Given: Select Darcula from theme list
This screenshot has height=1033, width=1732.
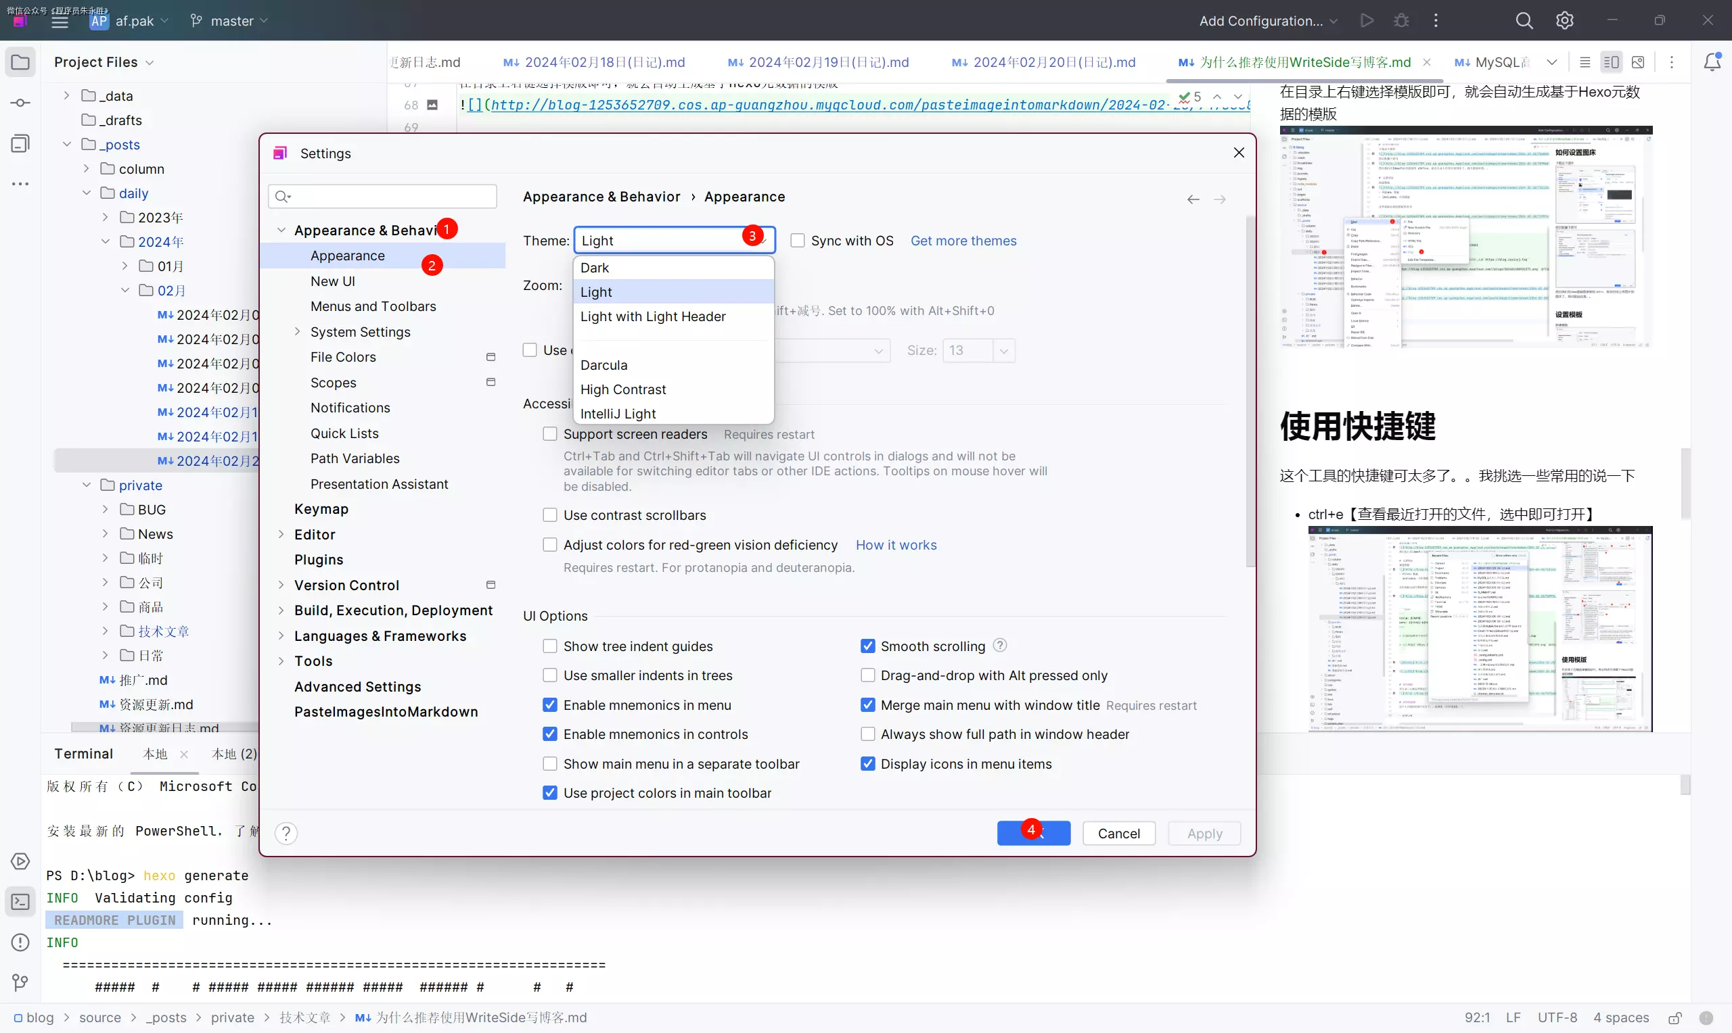Looking at the screenshot, I should click(603, 365).
